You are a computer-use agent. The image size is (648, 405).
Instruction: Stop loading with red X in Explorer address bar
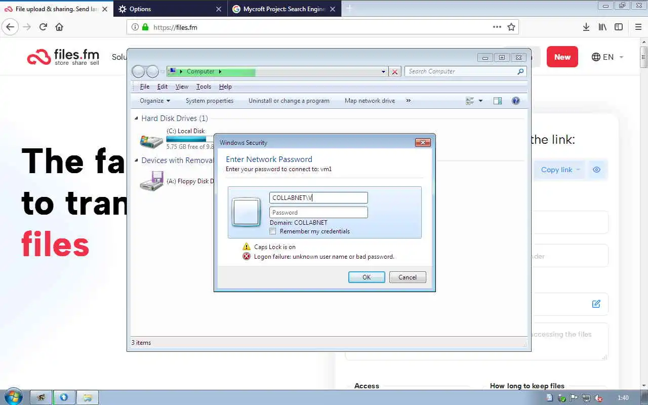395,71
